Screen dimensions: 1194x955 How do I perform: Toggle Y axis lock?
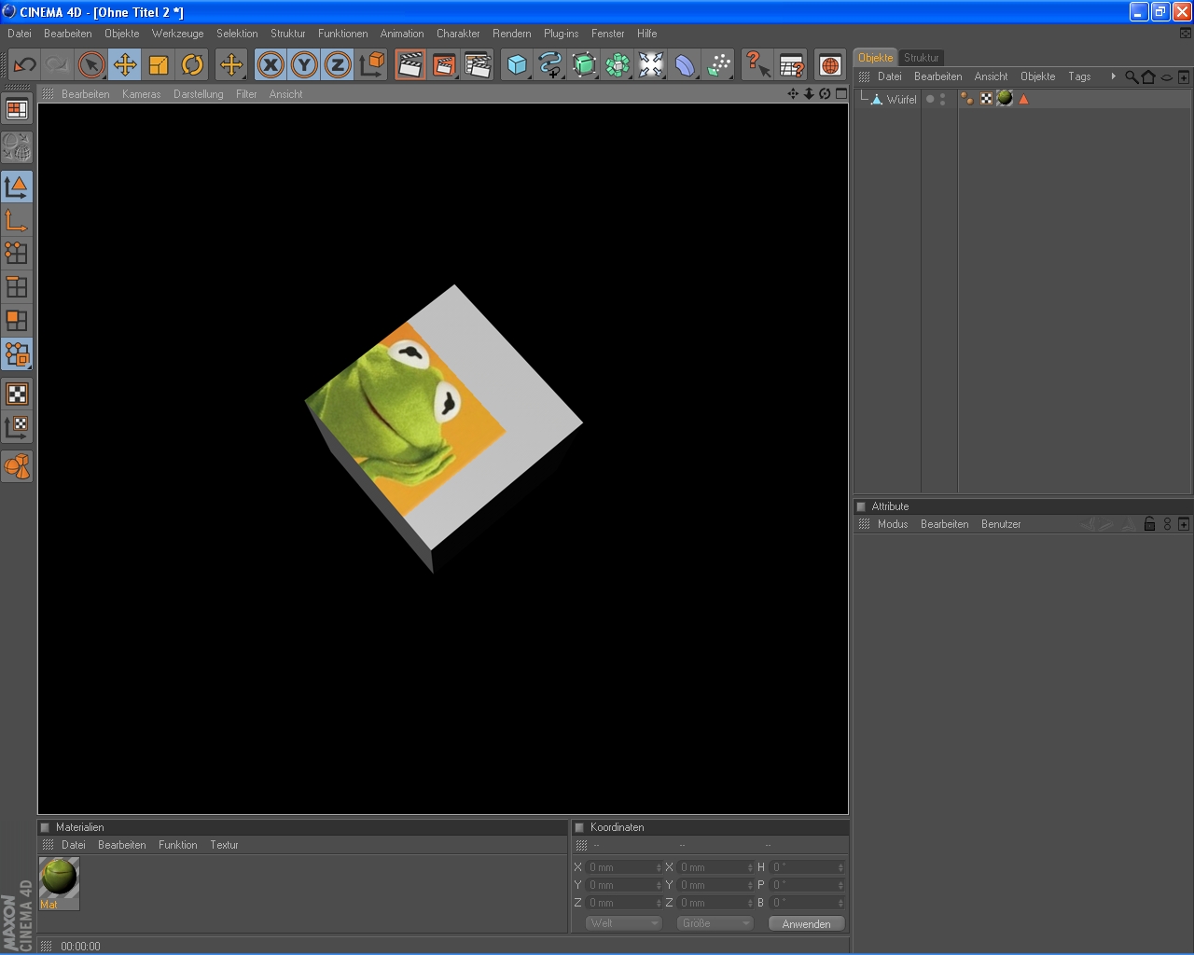pos(304,65)
